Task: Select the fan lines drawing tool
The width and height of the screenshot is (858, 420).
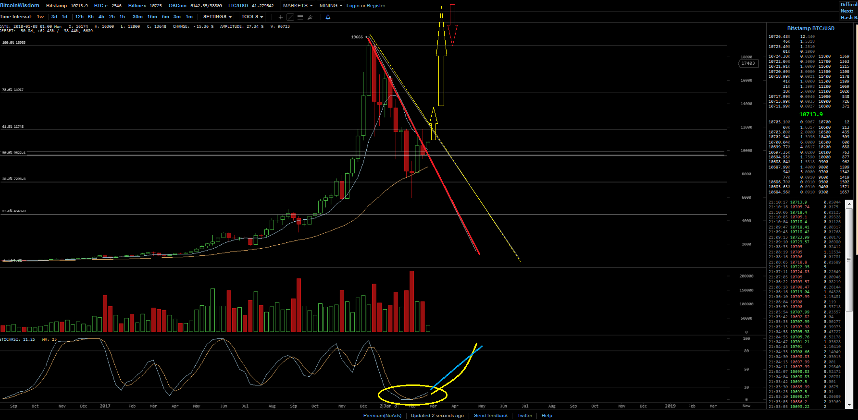Action: [x=310, y=17]
